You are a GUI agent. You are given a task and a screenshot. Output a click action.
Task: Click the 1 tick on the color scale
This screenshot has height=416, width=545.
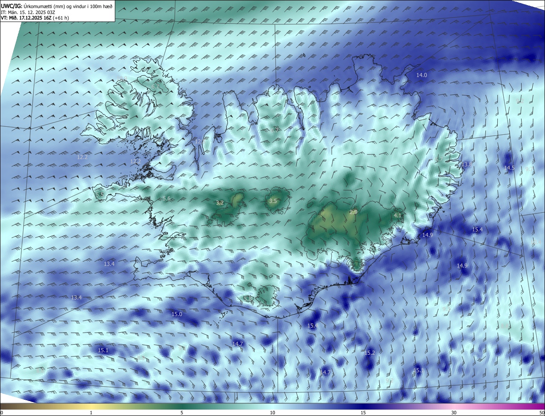(91, 413)
